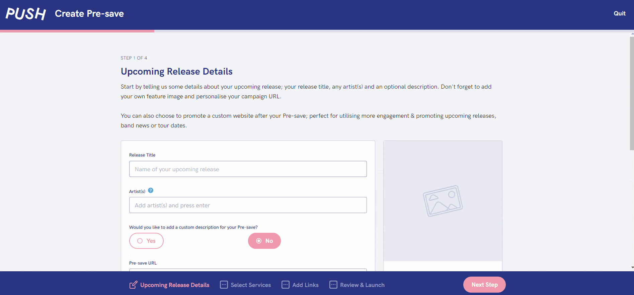Open the Upcoming Release Details step
The height and width of the screenshot is (295, 634).
pos(169,285)
